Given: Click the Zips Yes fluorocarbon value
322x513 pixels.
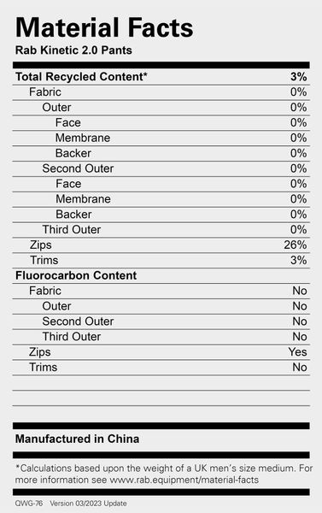Looking at the screenshot, I should (x=297, y=352).
